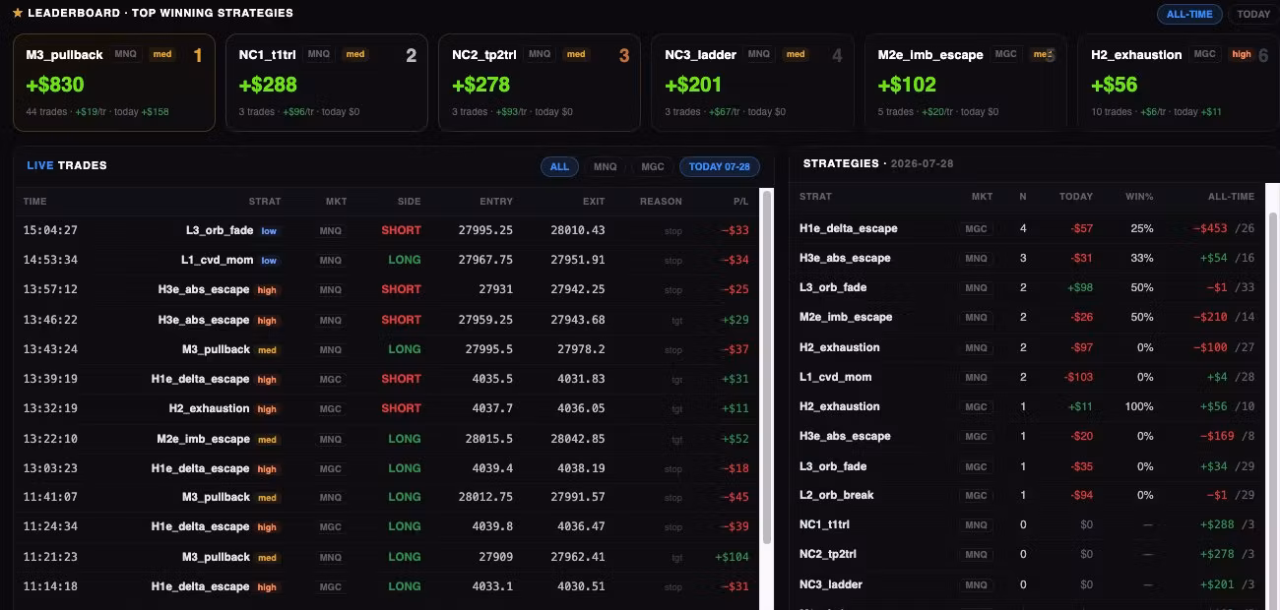The height and width of the screenshot is (610, 1280).
Task: Select H1e_delta_escape row in strategies table
Action: point(1027,228)
